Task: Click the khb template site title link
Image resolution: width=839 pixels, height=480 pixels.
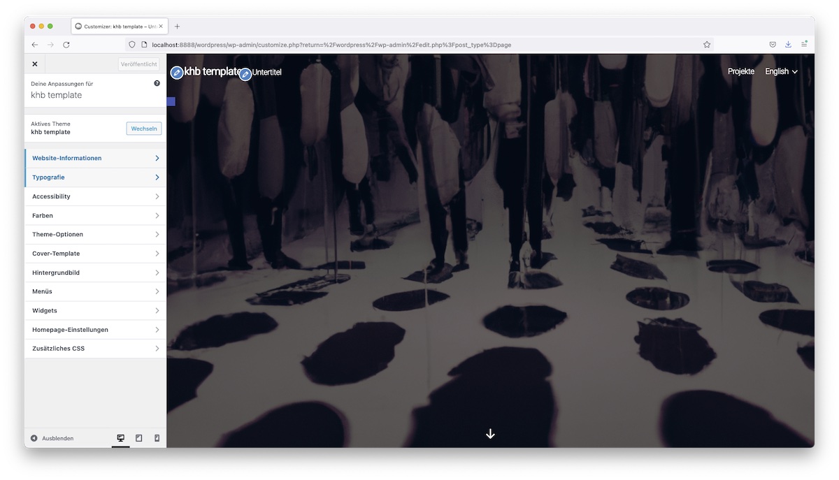Action: (212, 71)
